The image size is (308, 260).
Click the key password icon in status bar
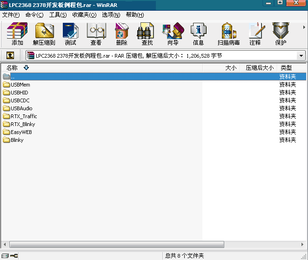click(14, 256)
